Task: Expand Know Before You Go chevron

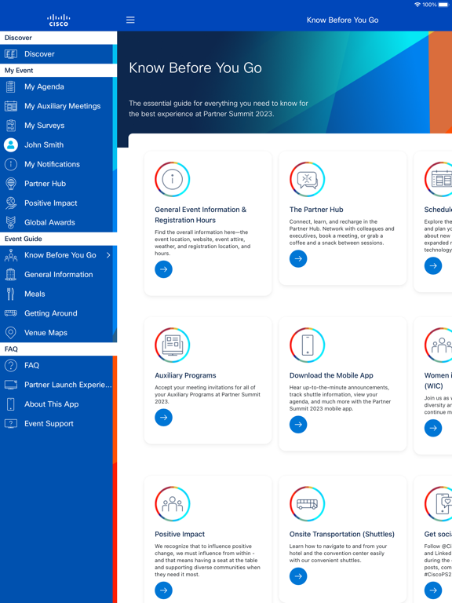Action: pos(108,255)
